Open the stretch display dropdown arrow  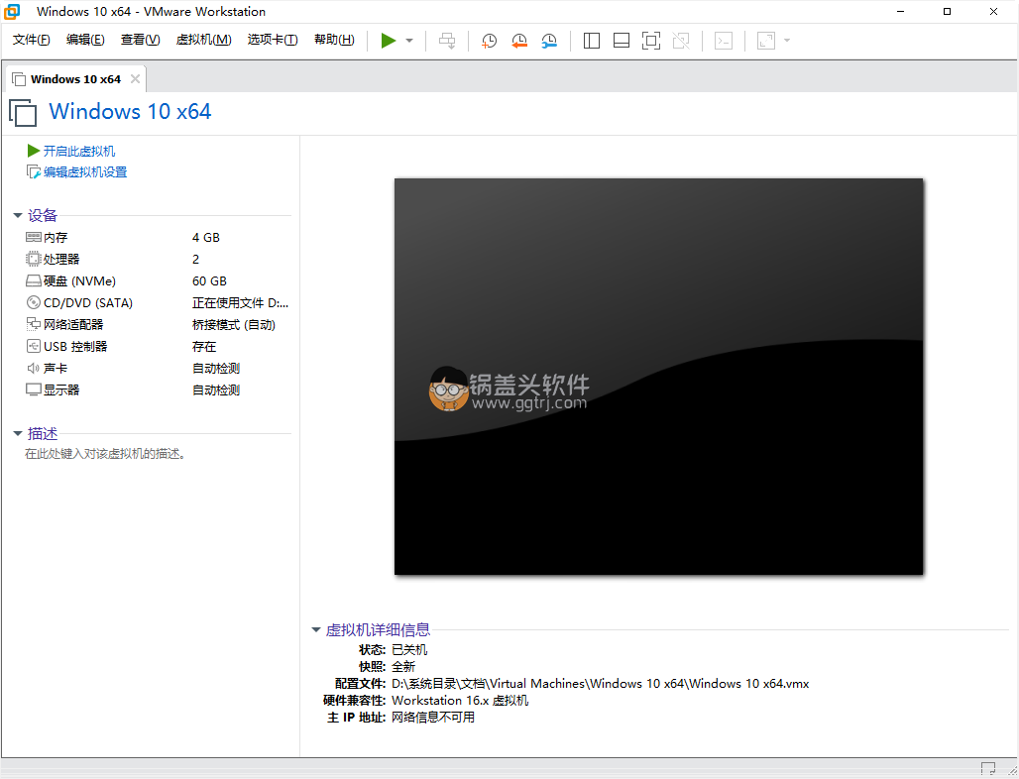787,41
